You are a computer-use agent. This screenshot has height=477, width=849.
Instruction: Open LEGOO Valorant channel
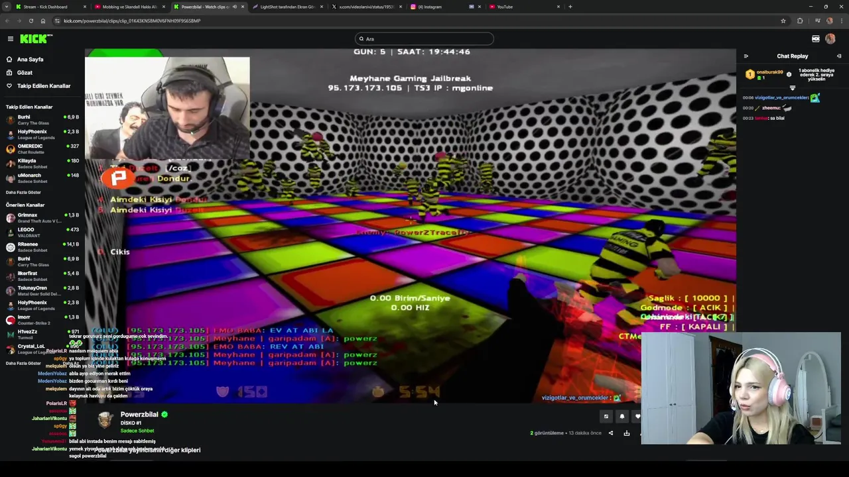[x=42, y=232]
